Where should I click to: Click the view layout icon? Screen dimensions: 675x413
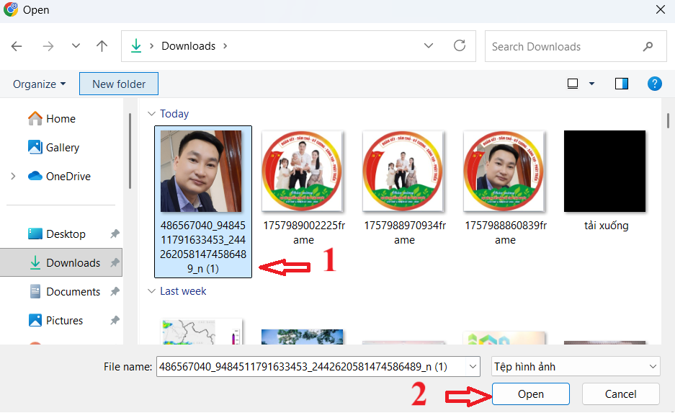[573, 84]
